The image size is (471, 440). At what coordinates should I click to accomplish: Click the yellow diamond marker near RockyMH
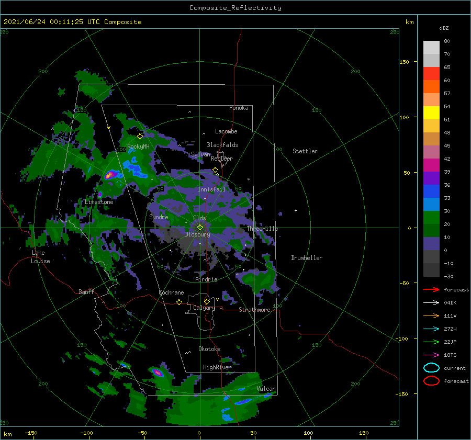(140, 137)
